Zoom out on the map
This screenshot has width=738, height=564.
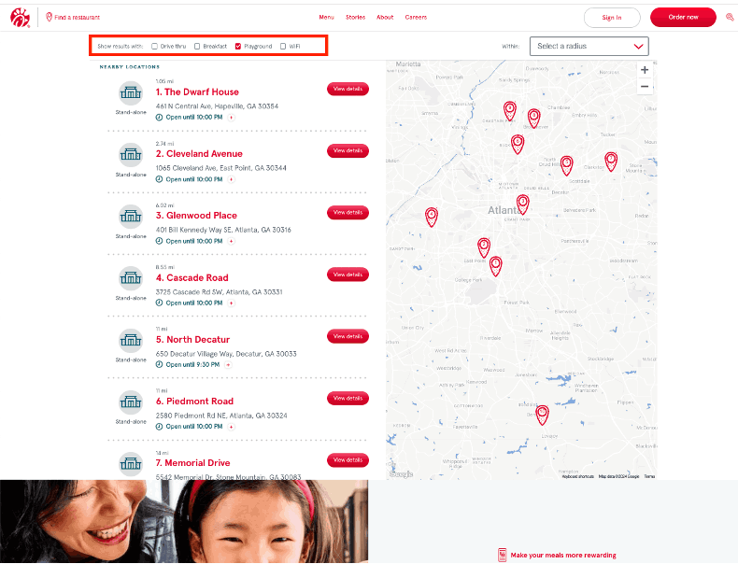coord(645,87)
